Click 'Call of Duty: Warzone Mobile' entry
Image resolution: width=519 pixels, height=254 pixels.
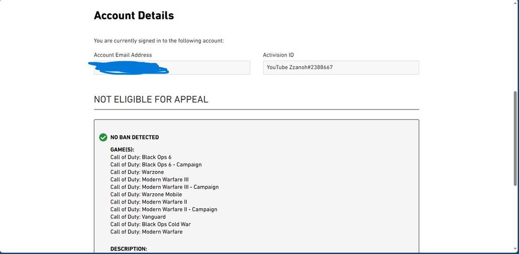[x=146, y=194]
